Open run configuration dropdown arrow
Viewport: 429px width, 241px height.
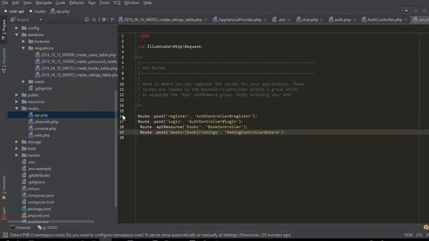pyautogui.click(x=406, y=11)
